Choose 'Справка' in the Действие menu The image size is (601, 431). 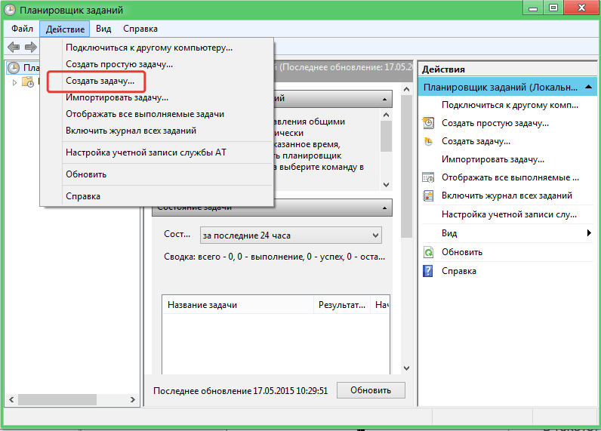pyautogui.click(x=157, y=196)
